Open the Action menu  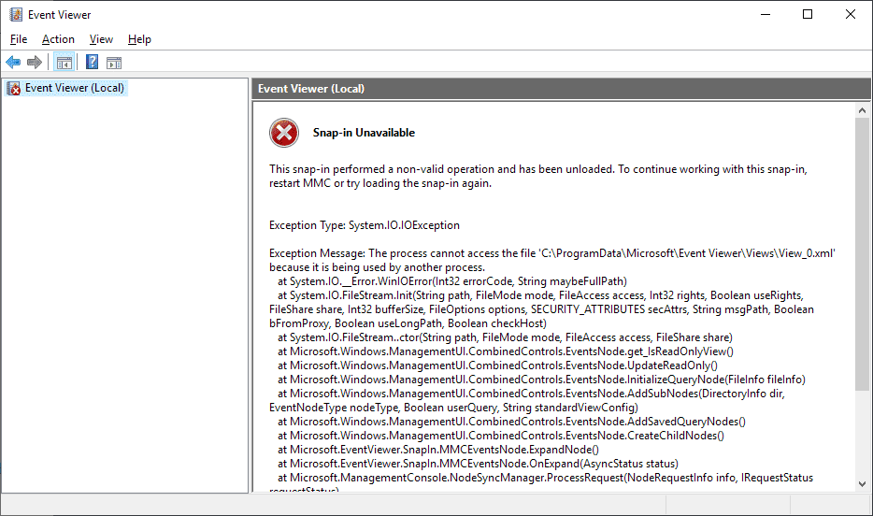click(x=58, y=39)
